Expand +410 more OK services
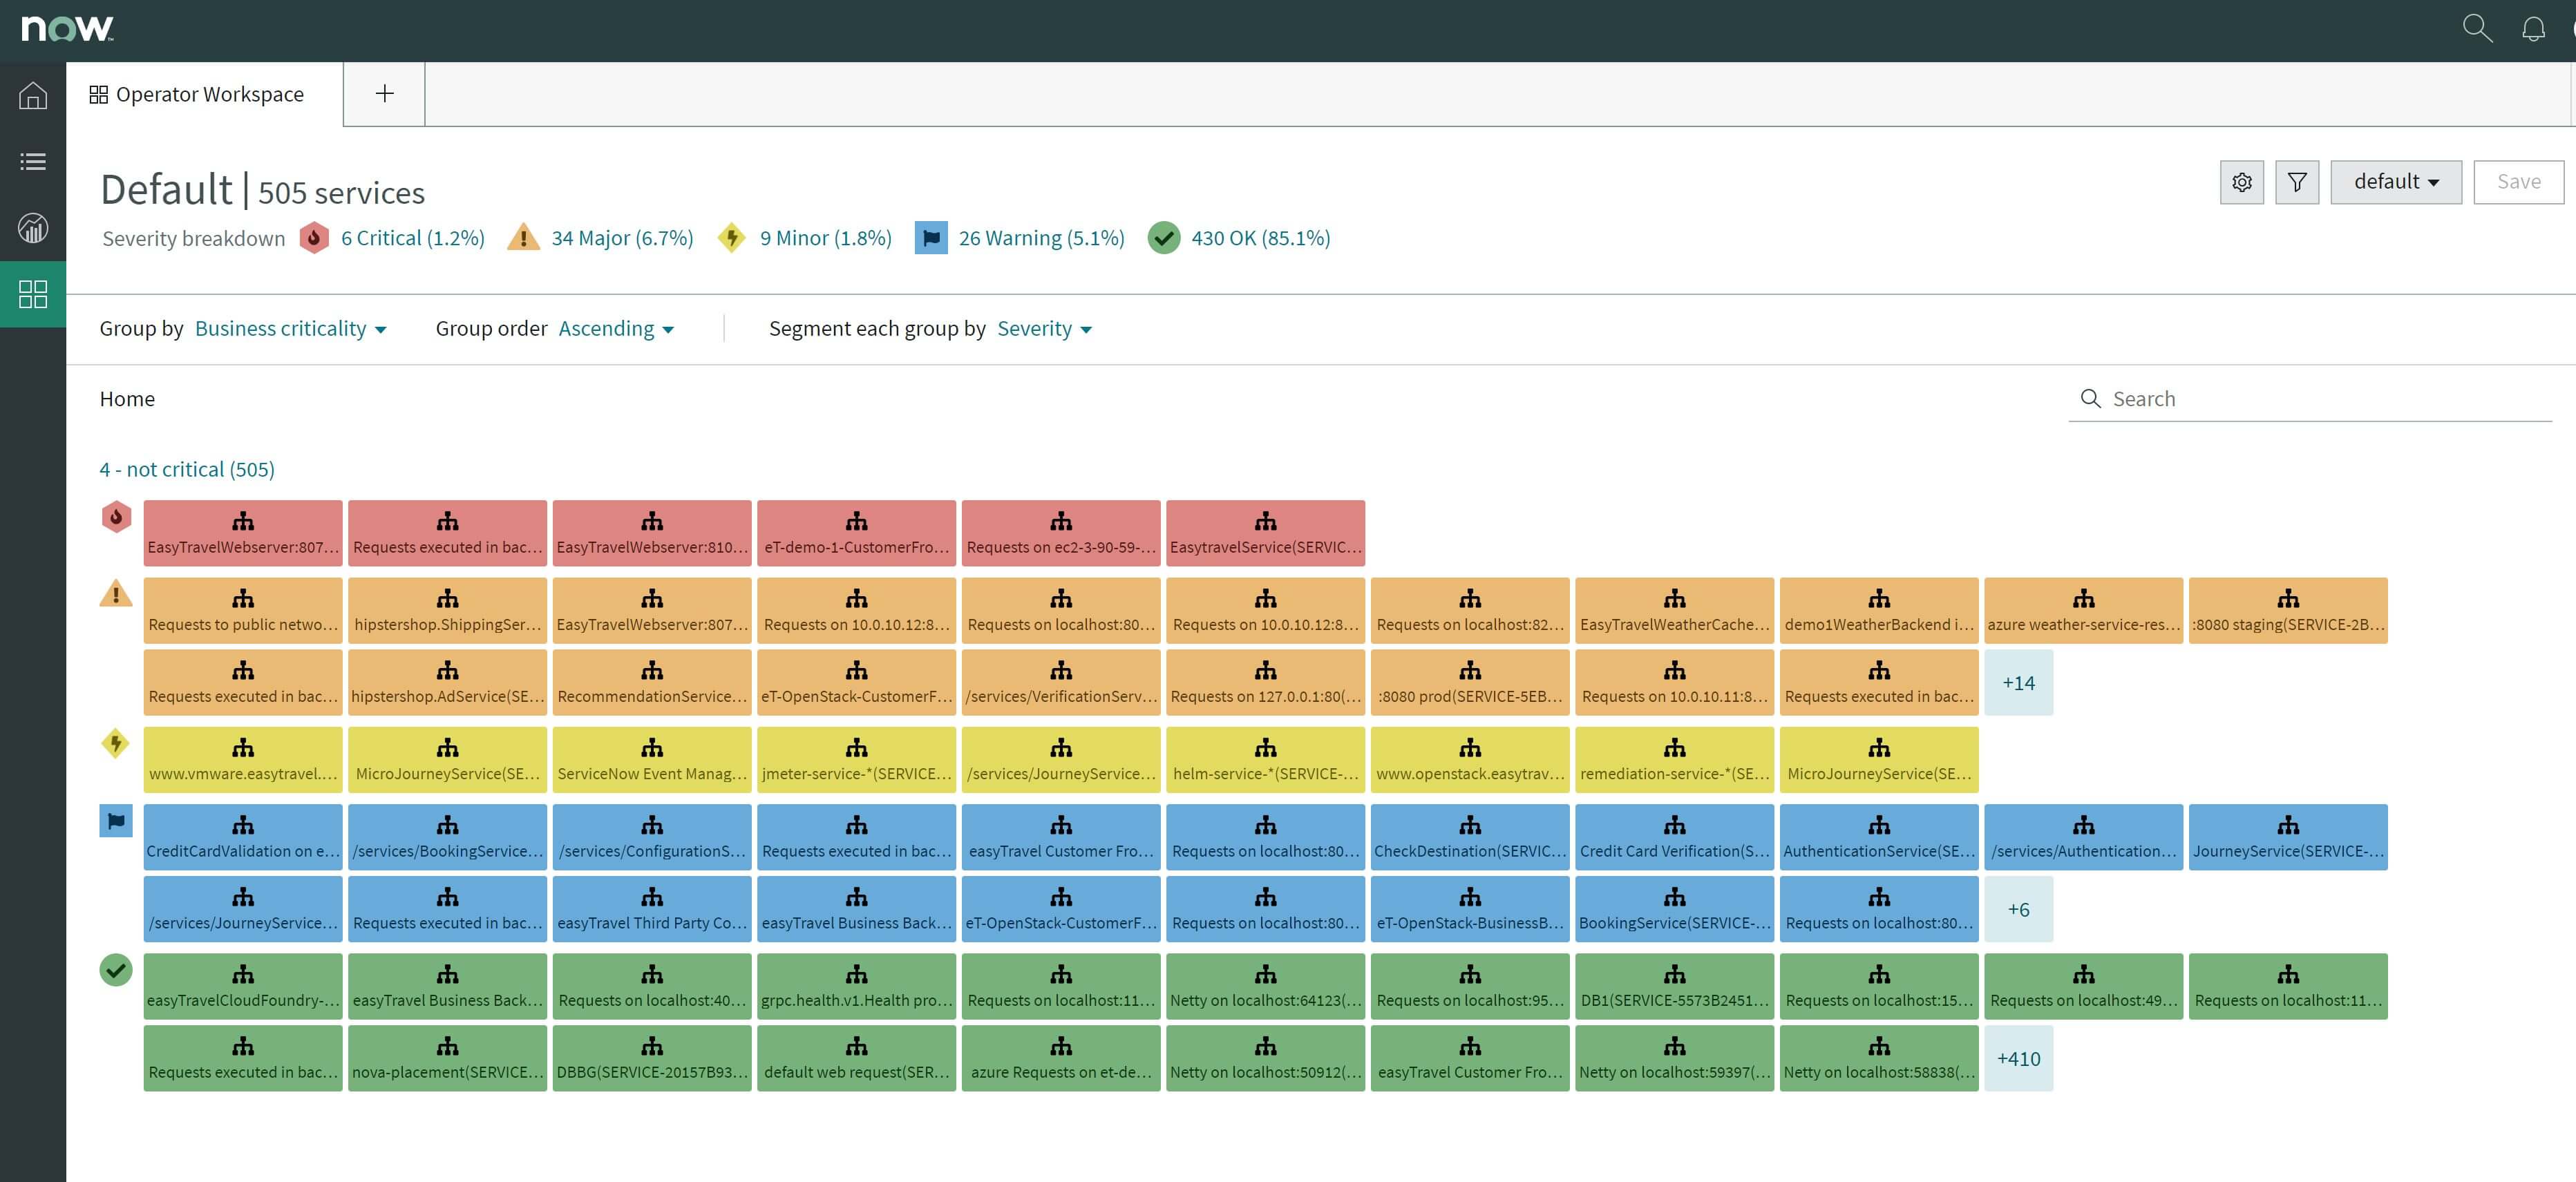The height and width of the screenshot is (1182, 2576). tap(2018, 1059)
